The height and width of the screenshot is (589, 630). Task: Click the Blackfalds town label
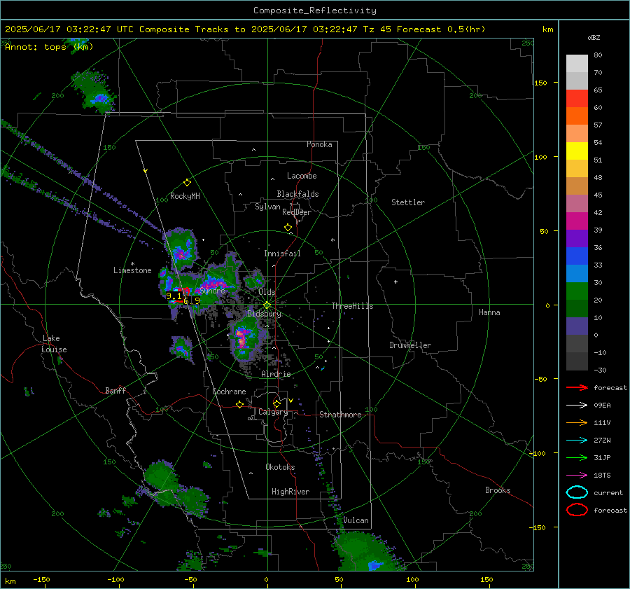297,194
